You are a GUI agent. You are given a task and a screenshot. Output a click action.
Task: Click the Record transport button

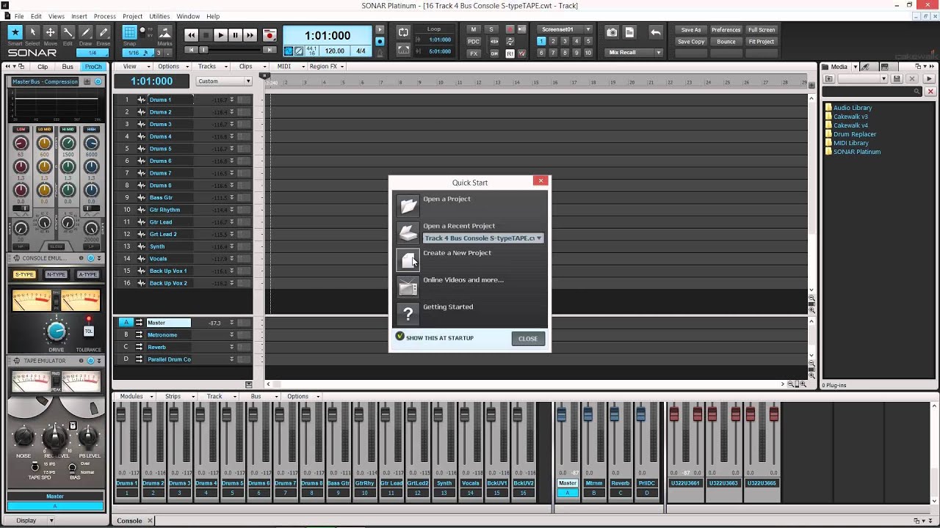click(270, 34)
